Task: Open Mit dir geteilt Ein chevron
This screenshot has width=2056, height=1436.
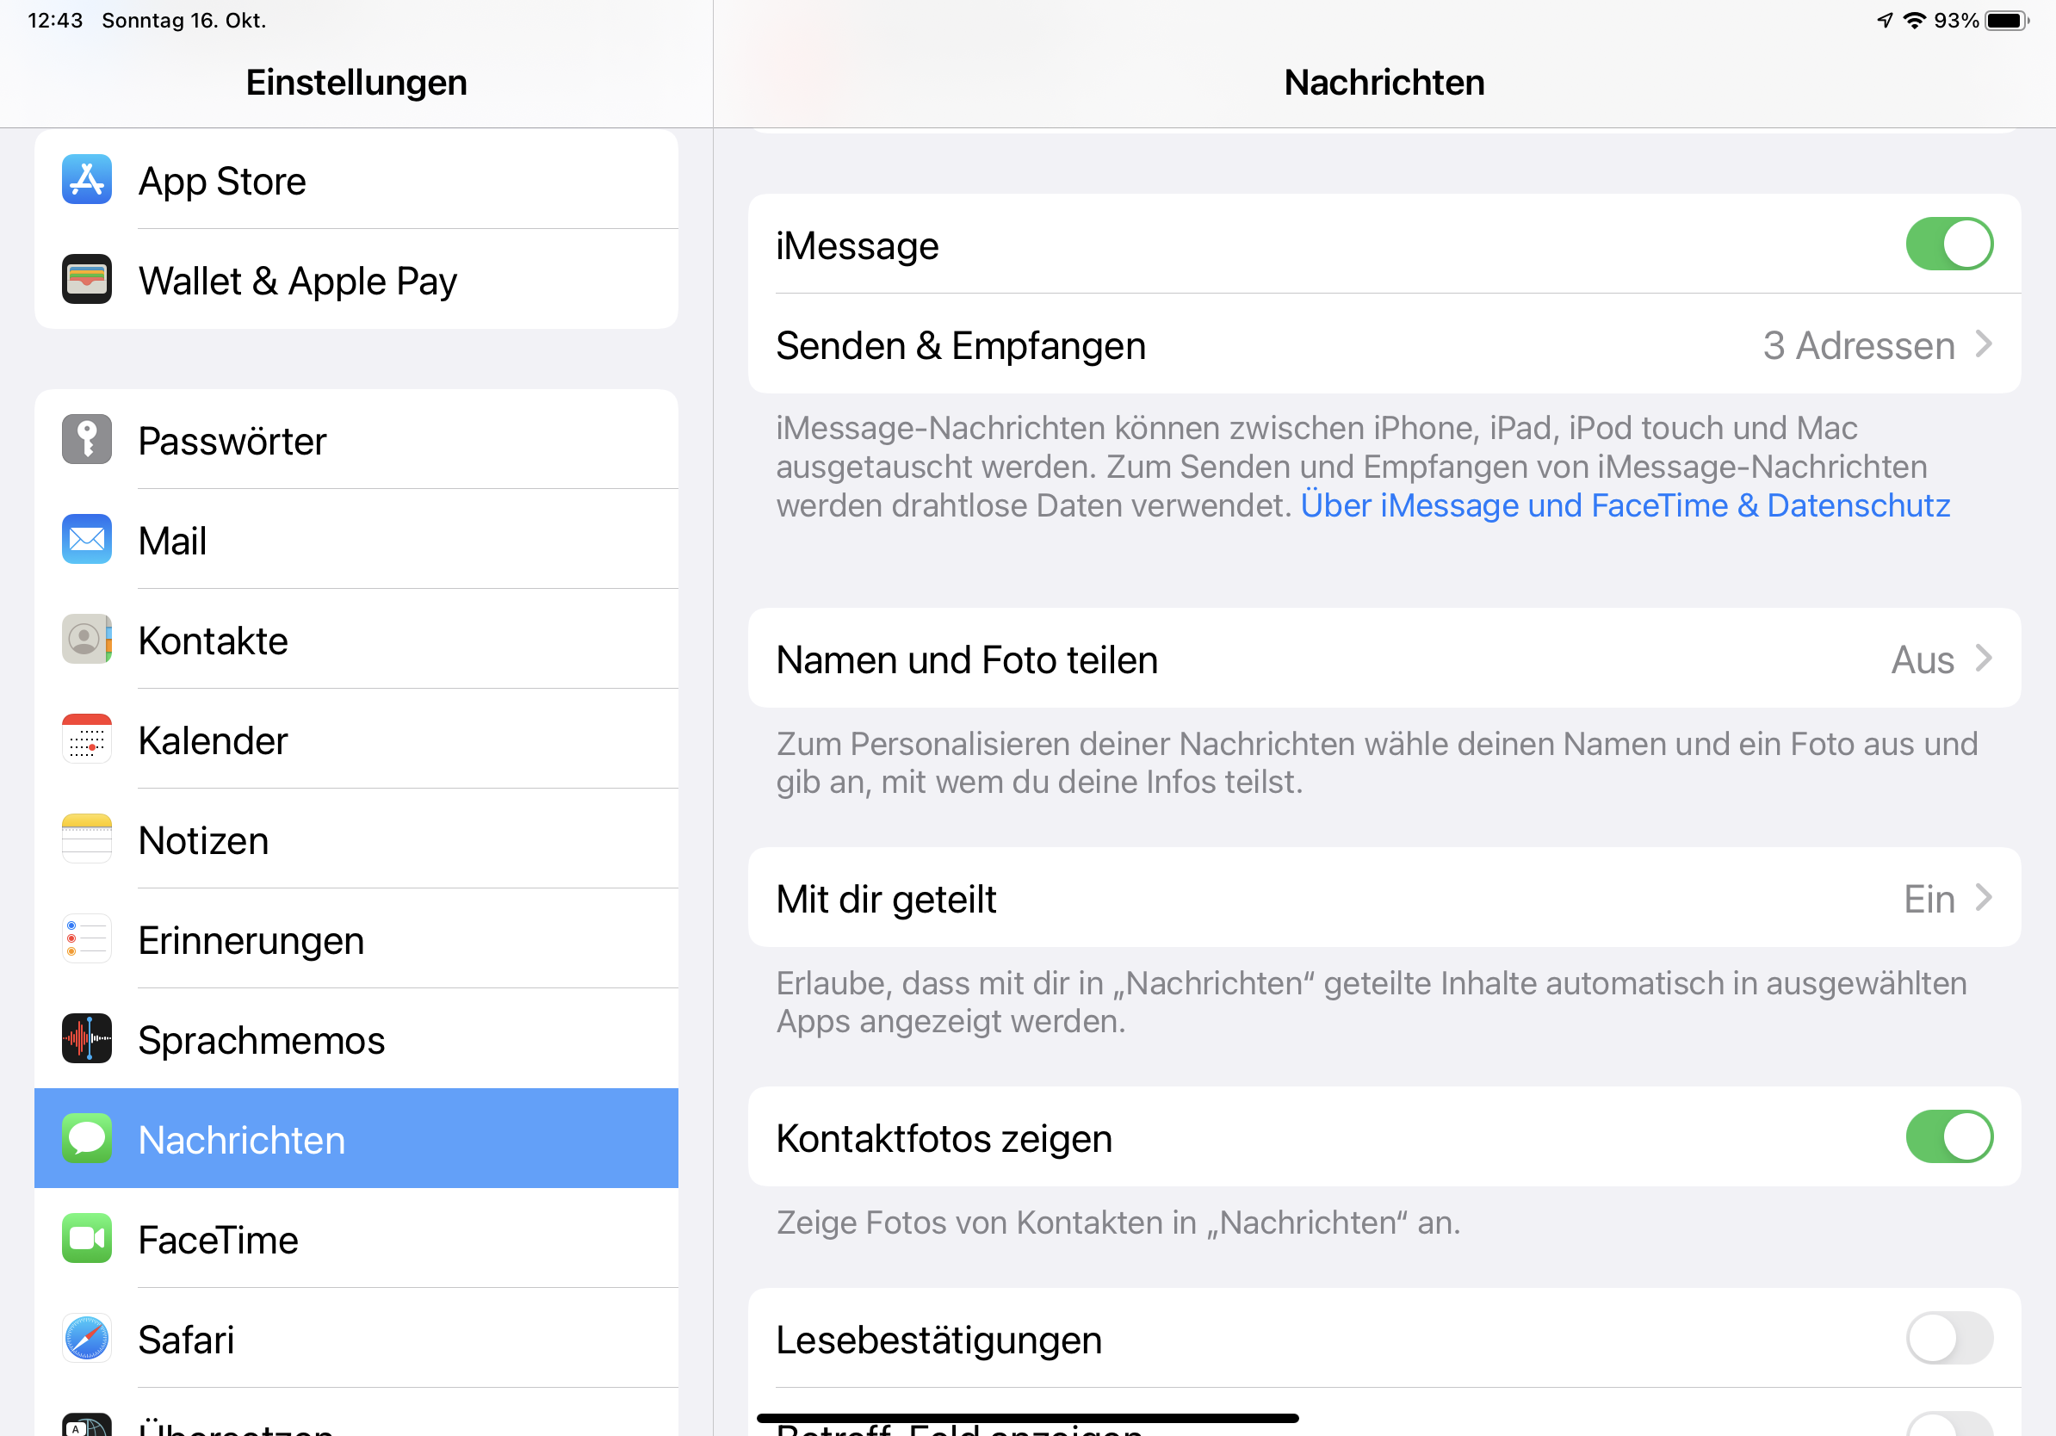Action: 1983,898
